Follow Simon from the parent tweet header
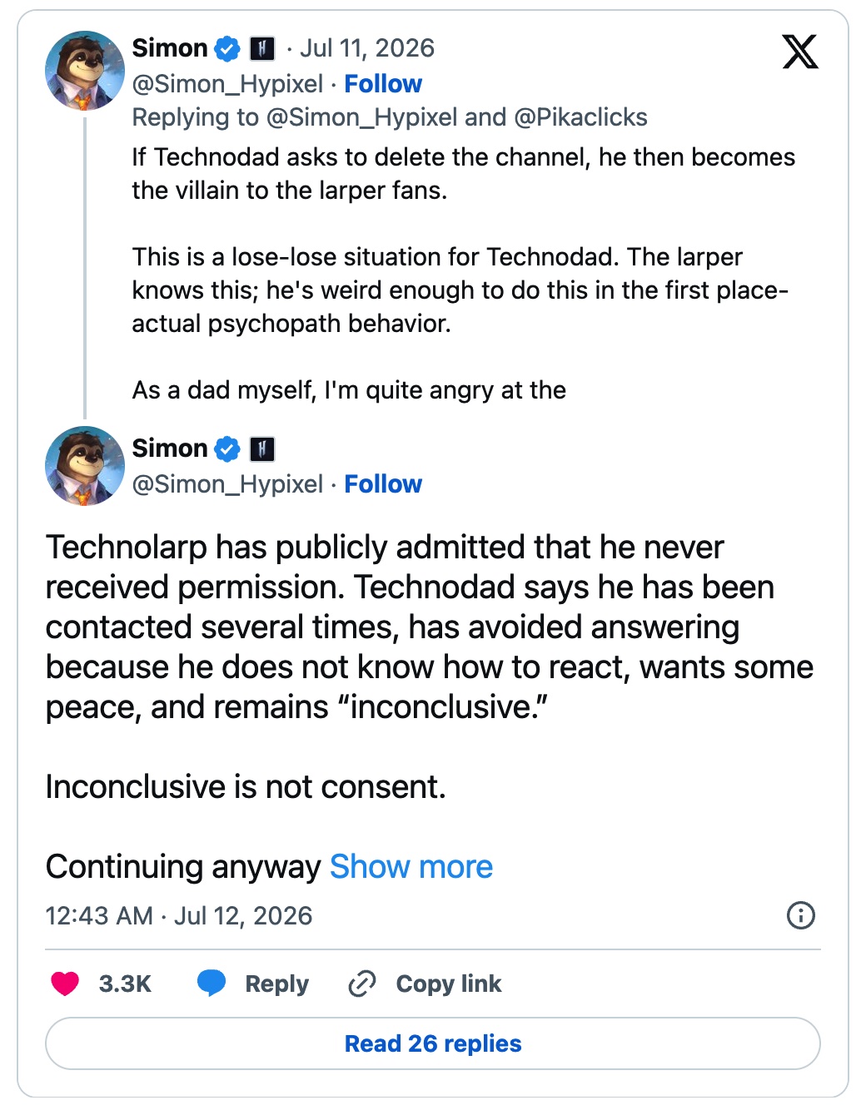Image resolution: width=861 pixels, height=1115 pixels. [x=383, y=84]
